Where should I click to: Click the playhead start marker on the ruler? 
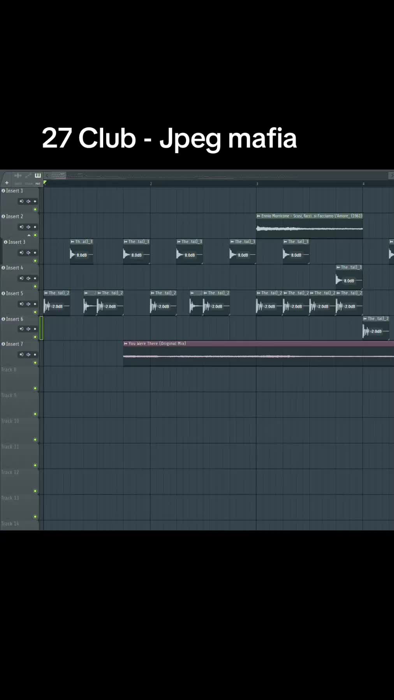point(45,182)
